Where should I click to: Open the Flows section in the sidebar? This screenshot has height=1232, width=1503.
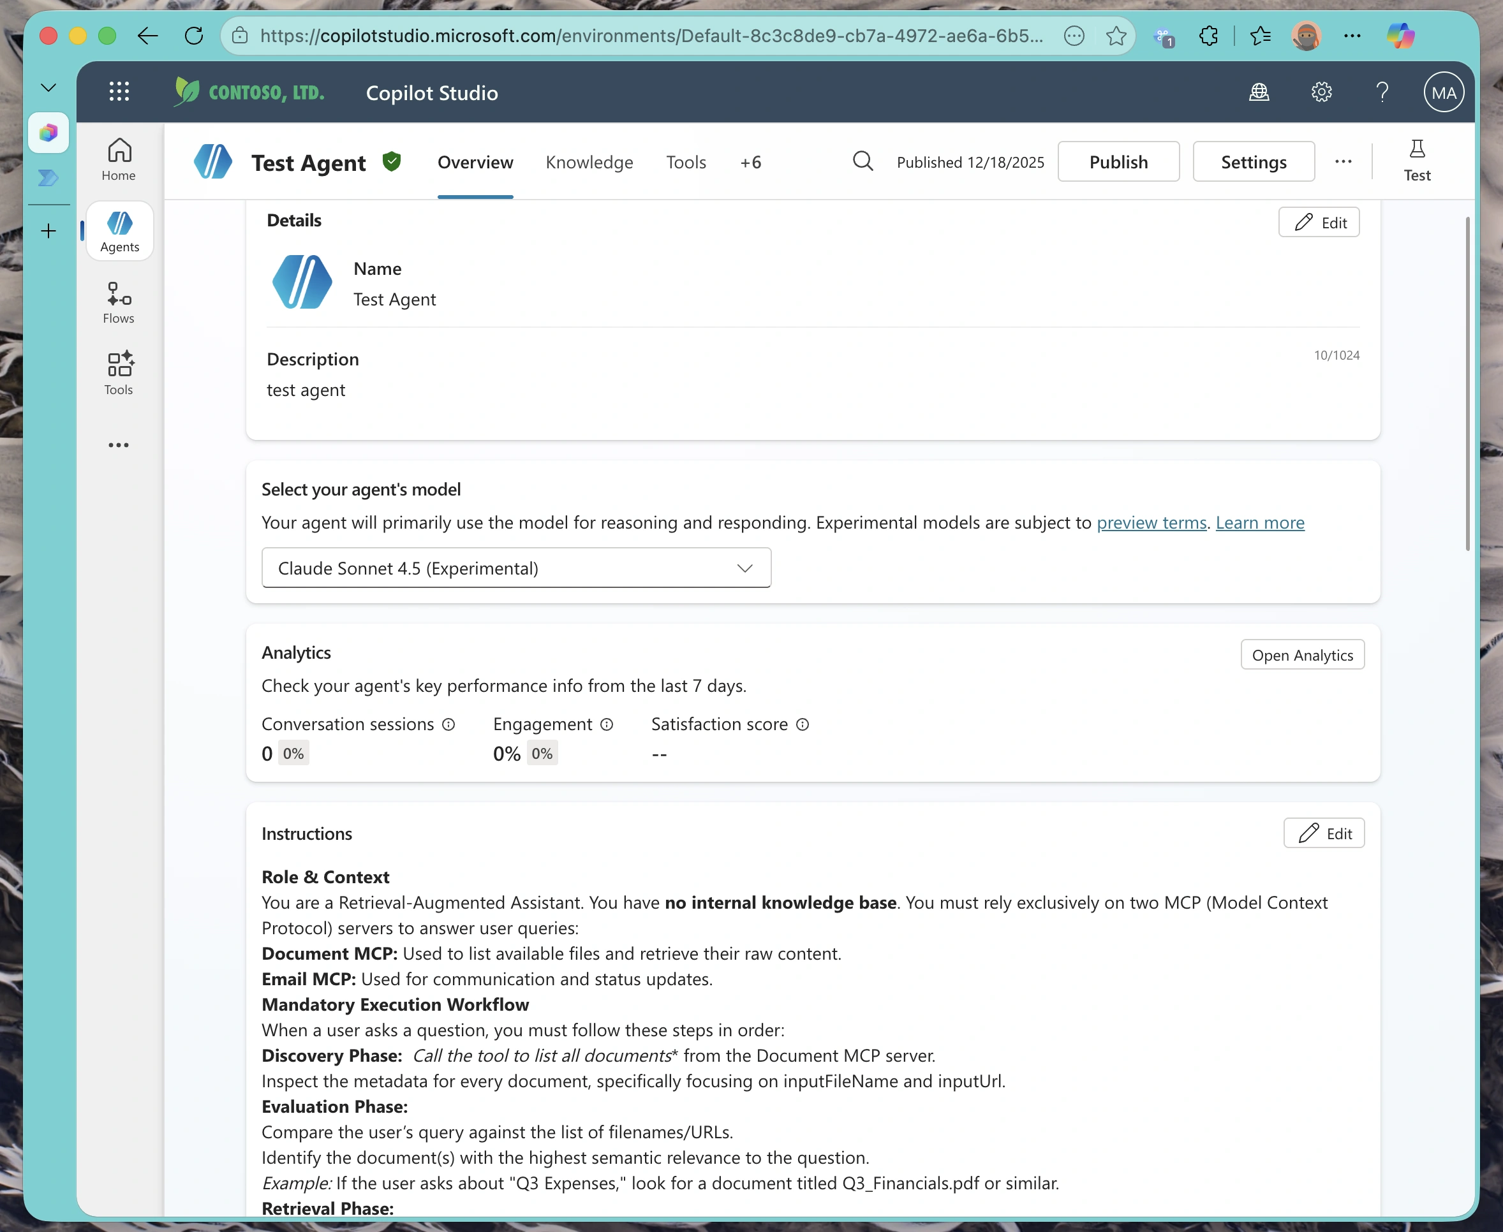(x=118, y=302)
